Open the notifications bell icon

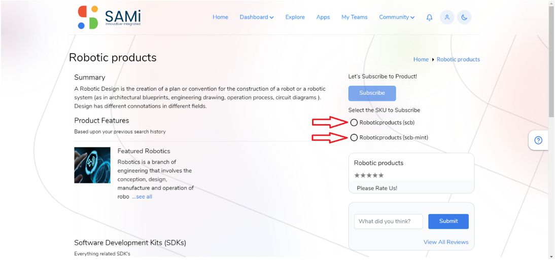tap(429, 17)
